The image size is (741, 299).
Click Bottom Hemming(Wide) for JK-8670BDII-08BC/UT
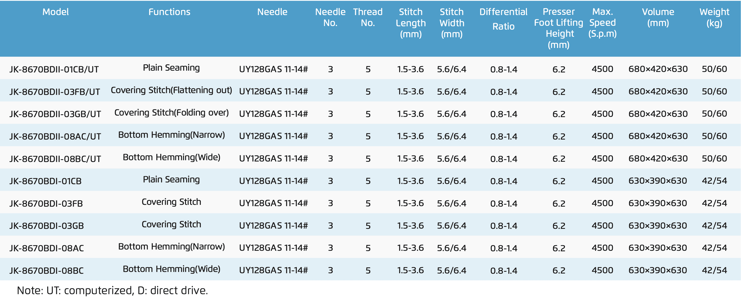pos(171,157)
